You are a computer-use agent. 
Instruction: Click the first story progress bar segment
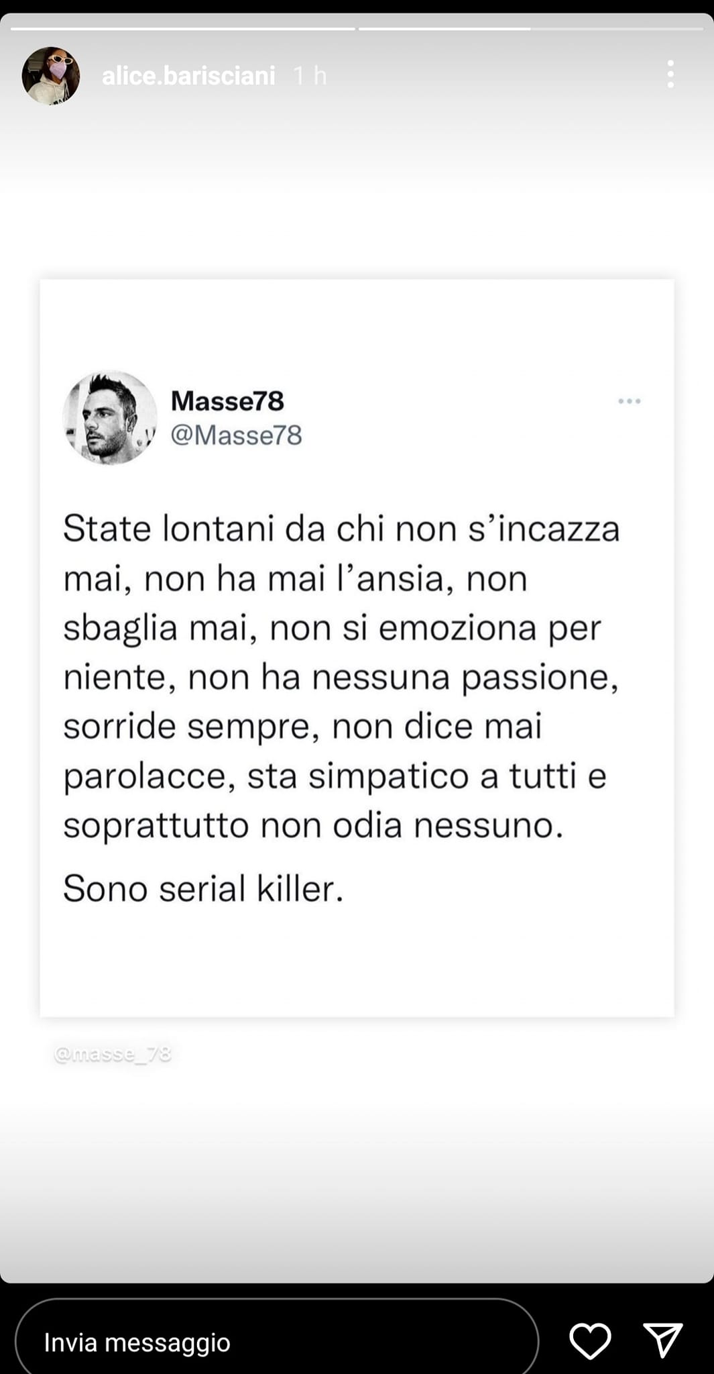[182, 29]
